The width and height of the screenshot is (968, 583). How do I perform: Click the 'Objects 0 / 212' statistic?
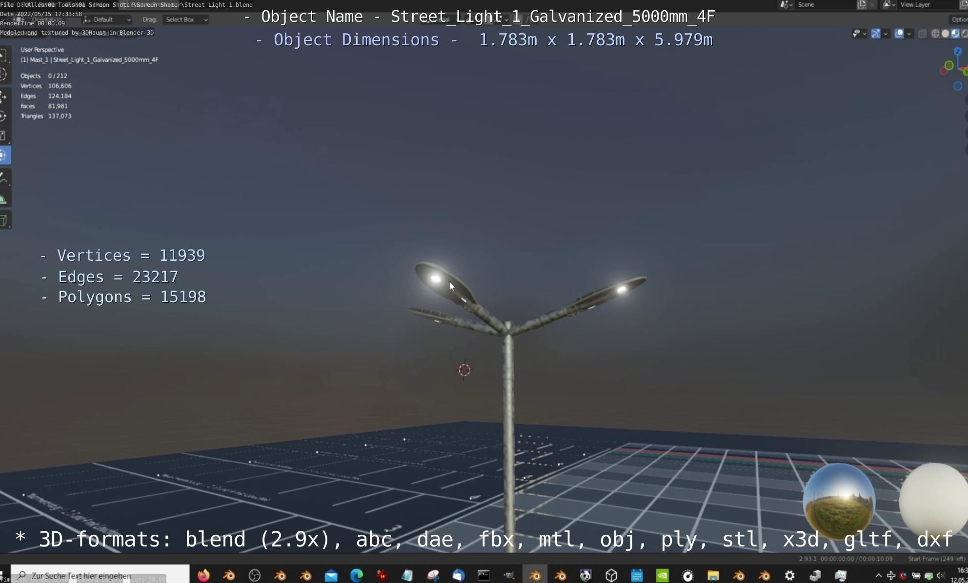[44, 76]
